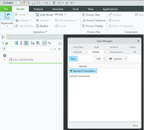Screen dimensions: 144x130
Task: Click the Undo arrow icon
Action: click(39, 3)
